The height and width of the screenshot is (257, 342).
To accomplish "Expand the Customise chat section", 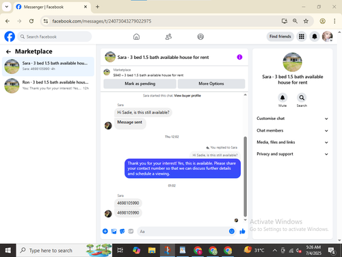I will [293, 119].
